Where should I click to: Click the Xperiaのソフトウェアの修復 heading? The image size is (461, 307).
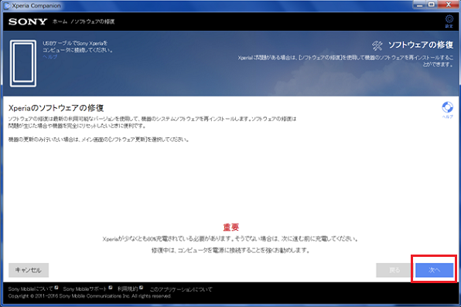(56, 108)
